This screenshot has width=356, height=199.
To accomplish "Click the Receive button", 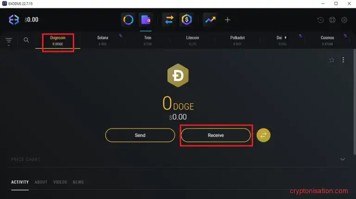I will tap(216, 135).
